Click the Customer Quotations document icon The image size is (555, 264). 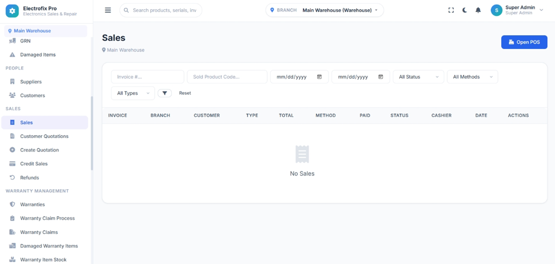click(x=12, y=136)
